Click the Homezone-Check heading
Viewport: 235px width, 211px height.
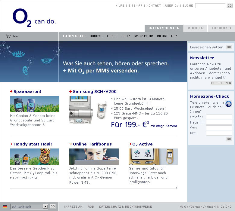click(x=209, y=96)
